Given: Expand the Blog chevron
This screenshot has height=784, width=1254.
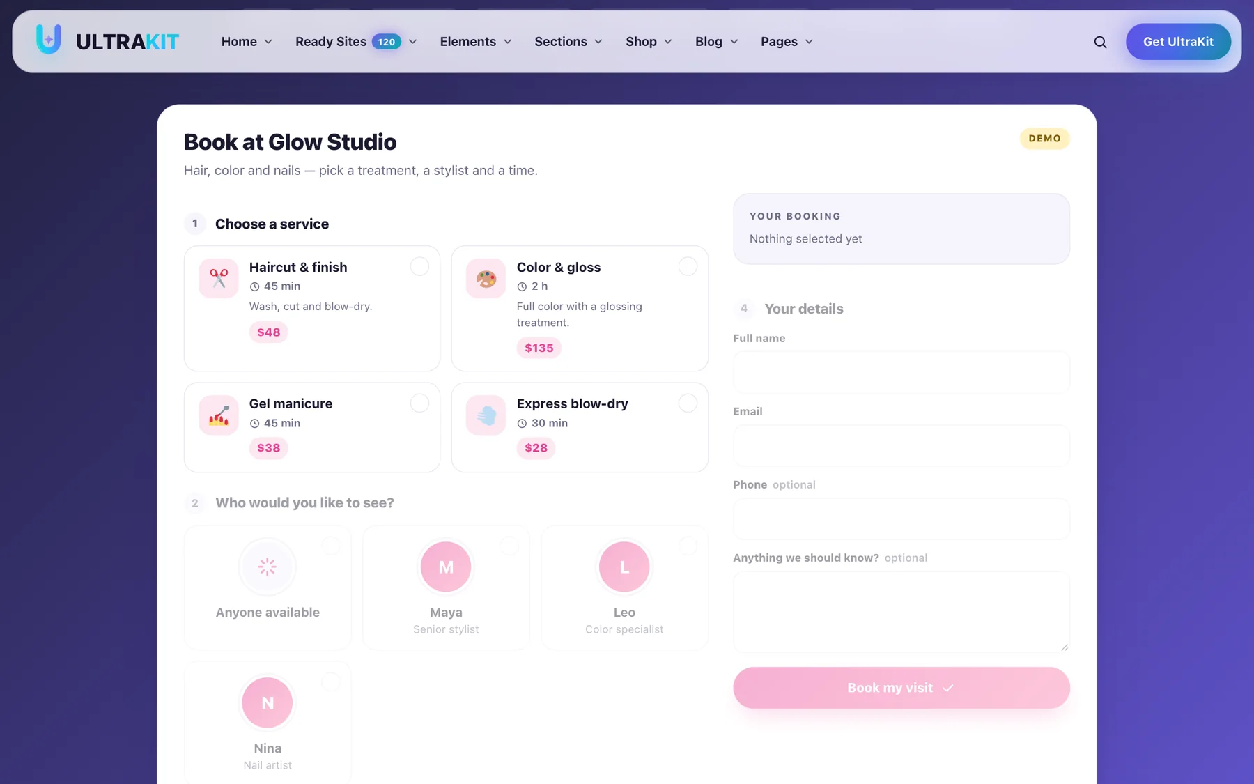Looking at the screenshot, I should click(734, 42).
